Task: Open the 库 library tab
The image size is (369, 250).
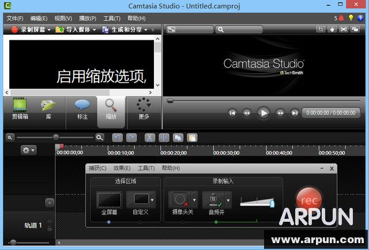Action: click(48, 109)
